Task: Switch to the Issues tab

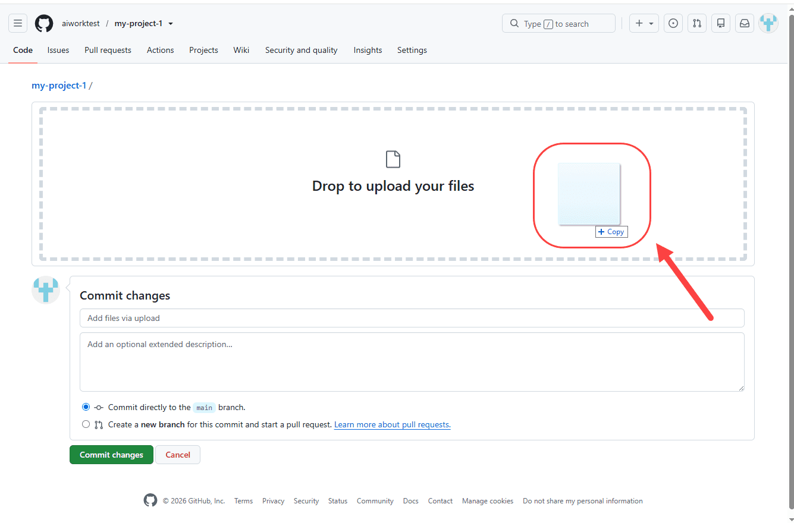Action: point(58,50)
